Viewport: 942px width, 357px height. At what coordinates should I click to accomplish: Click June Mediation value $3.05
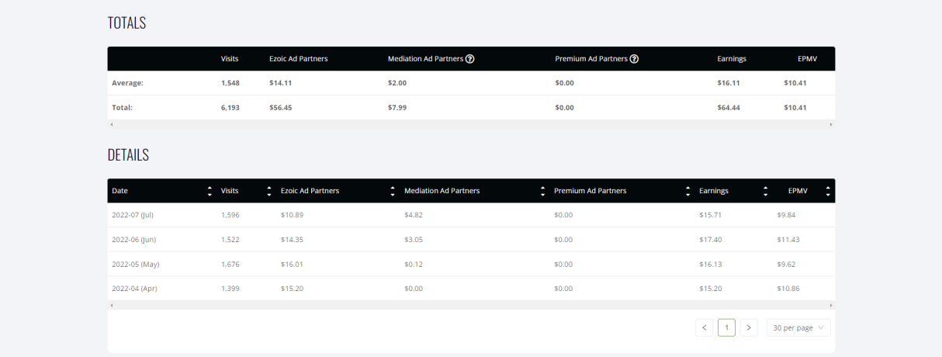pyautogui.click(x=414, y=240)
